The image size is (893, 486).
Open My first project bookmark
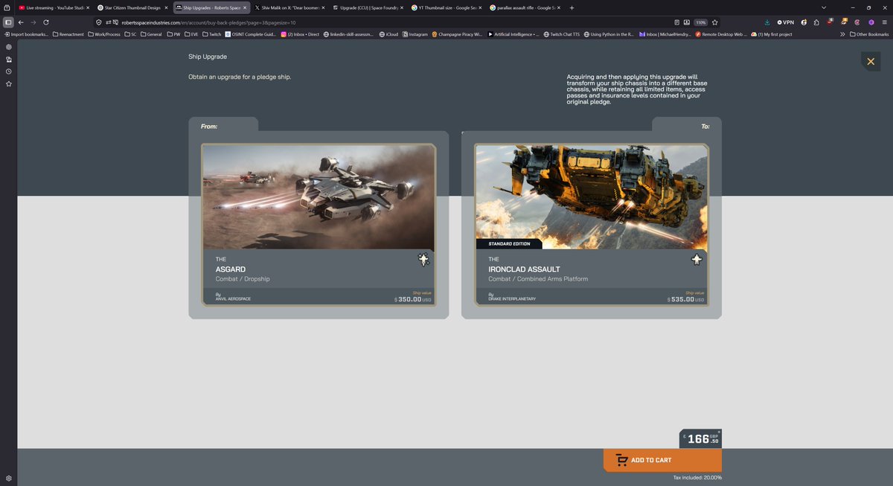click(x=772, y=34)
